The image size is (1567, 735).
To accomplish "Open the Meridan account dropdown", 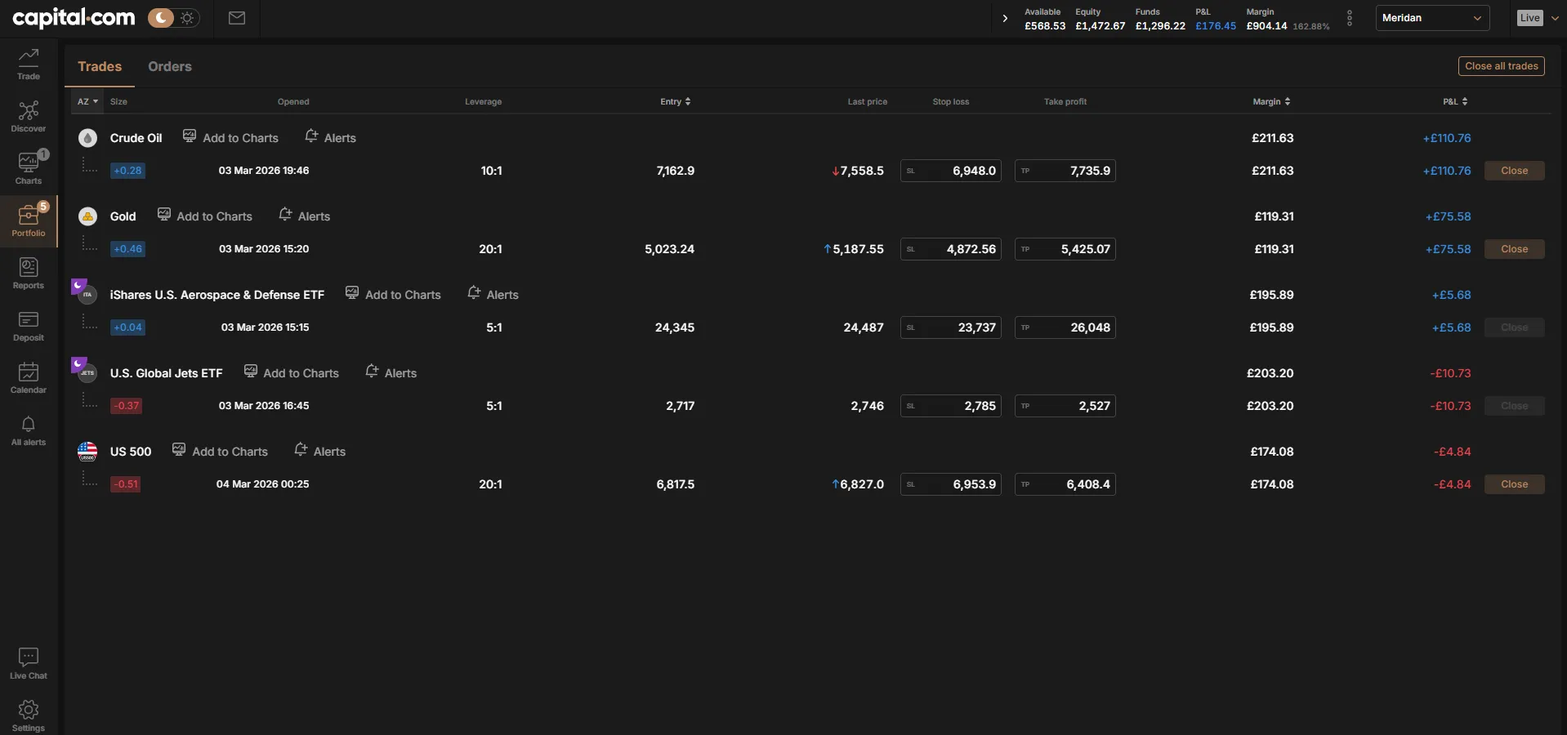I will coord(1432,18).
